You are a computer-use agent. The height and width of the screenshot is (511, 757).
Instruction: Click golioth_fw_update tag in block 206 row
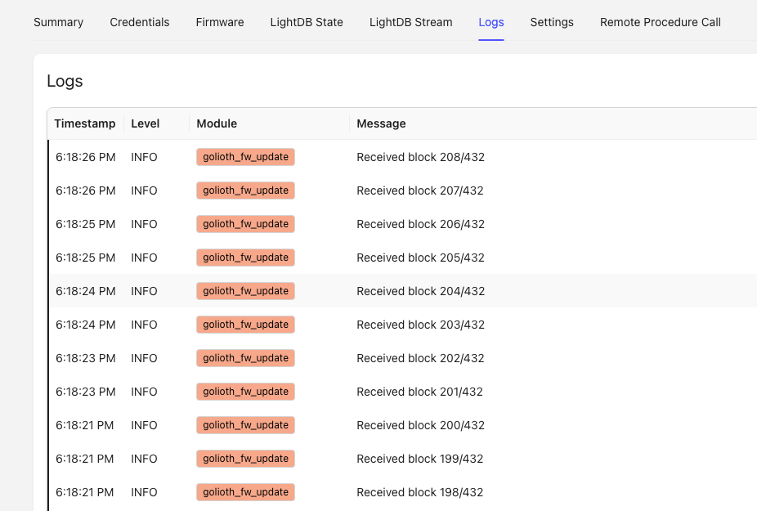pyautogui.click(x=245, y=224)
